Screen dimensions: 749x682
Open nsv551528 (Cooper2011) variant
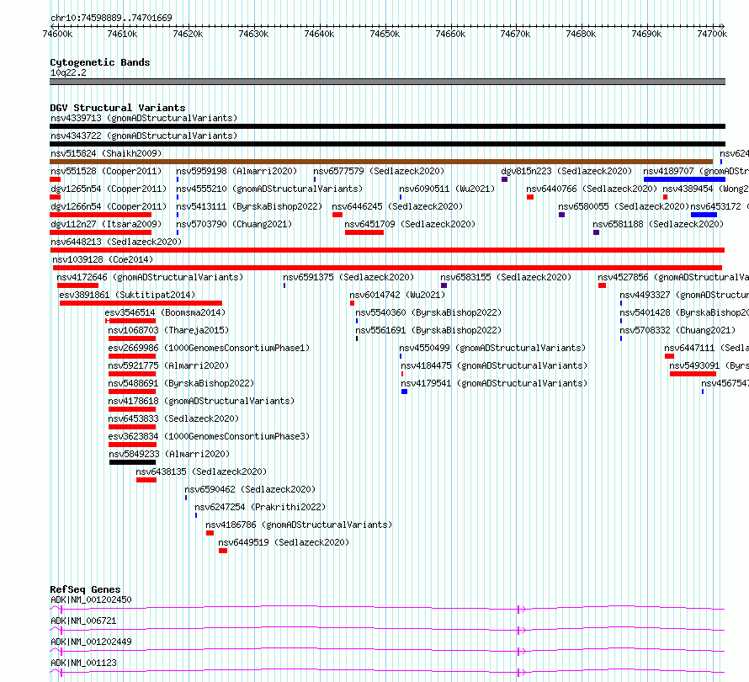pos(106,171)
